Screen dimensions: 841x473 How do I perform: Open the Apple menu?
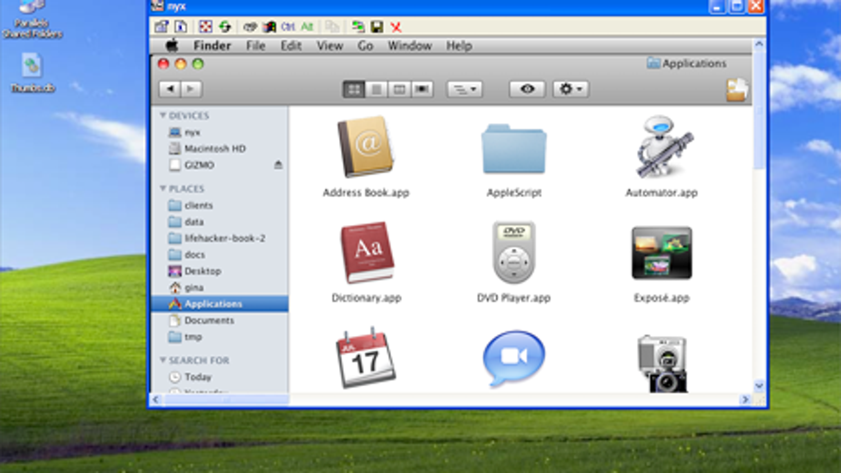[x=172, y=46]
